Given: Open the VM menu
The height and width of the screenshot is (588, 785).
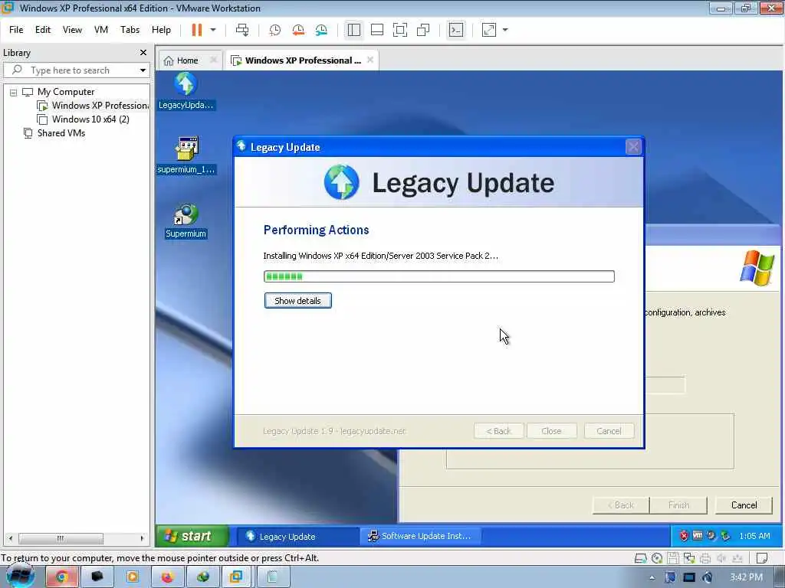Looking at the screenshot, I should 101,30.
